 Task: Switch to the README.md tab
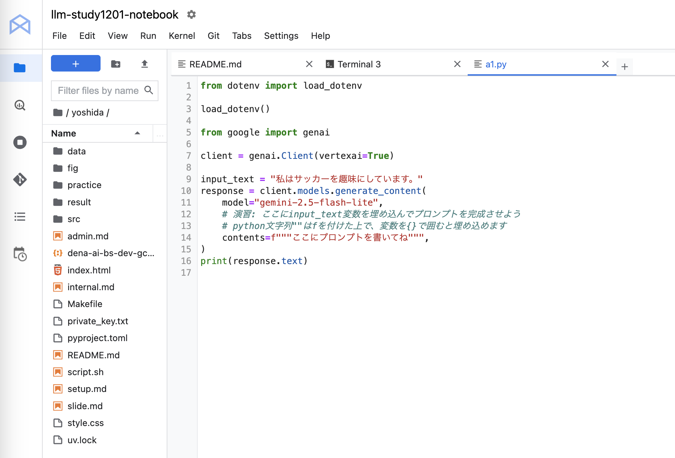(215, 64)
